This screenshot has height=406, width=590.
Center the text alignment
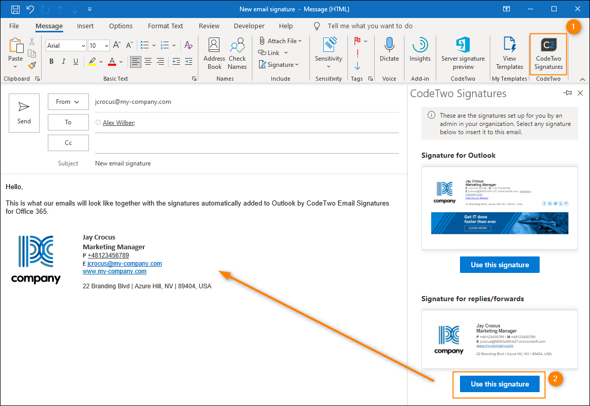[x=148, y=61]
